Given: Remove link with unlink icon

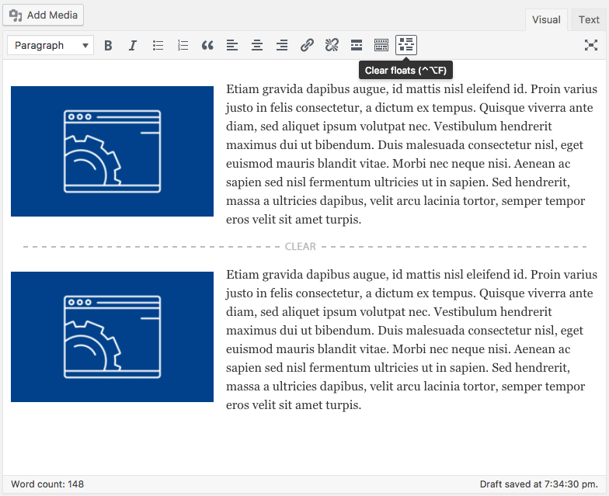Looking at the screenshot, I should coord(332,45).
